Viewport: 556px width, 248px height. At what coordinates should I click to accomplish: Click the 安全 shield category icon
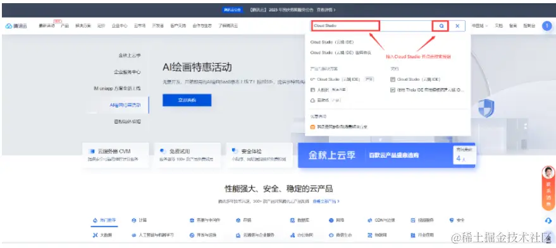(x=452, y=220)
